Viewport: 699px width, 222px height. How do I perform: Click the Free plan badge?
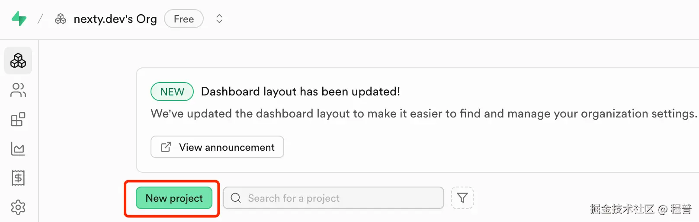coord(184,19)
